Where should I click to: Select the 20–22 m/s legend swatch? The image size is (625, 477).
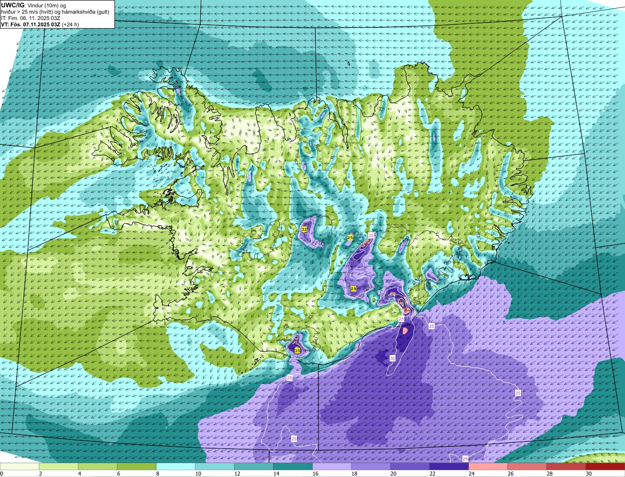pyautogui.click(x=410, y=467)
